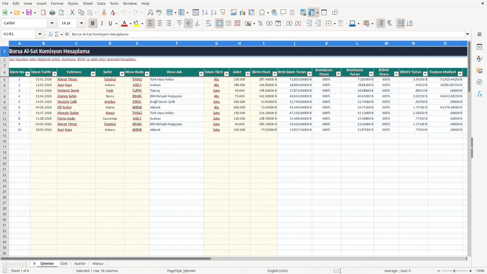The height and width of the screenshot is (274, 487).
Task: Toggle Bold formatting
Action: (93, 24)
